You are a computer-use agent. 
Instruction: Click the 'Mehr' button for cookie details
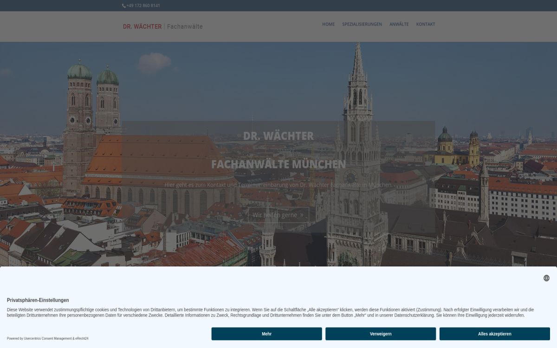[266, 334]
